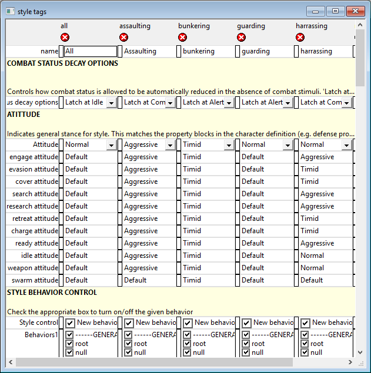The width and height of the screenshot is (371, 373).
Task: Open assaulting column decay options dropdown
Action: point(170,103)
